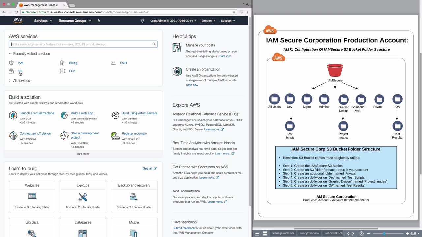Click Start now under Create an organization
422x237 pixels.
tap(192, 85)
